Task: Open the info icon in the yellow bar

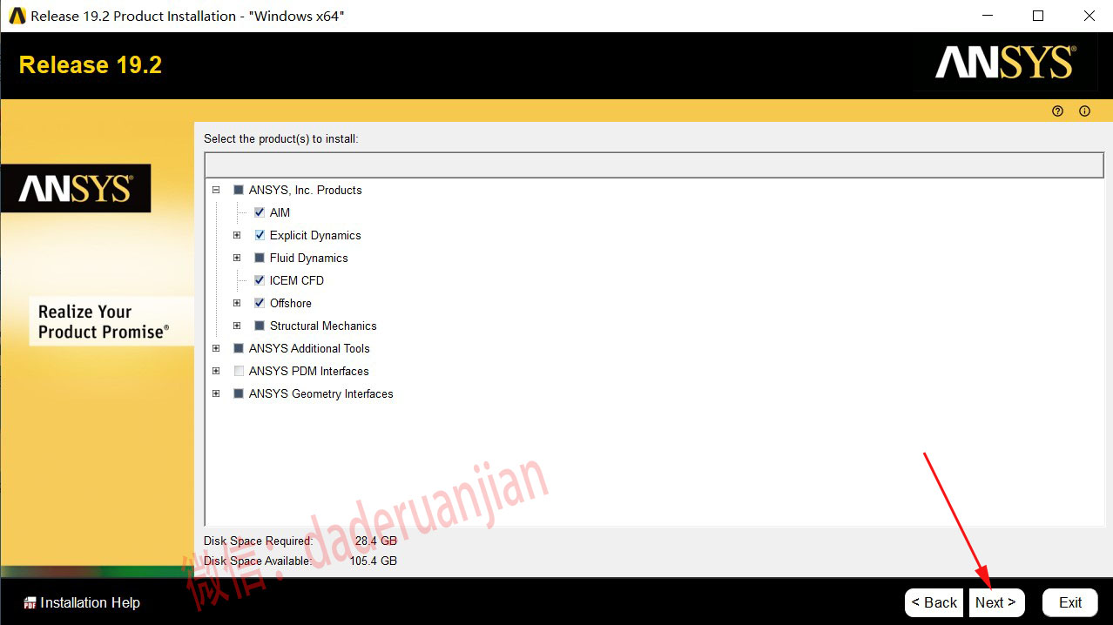Action: pos(1084,111)
